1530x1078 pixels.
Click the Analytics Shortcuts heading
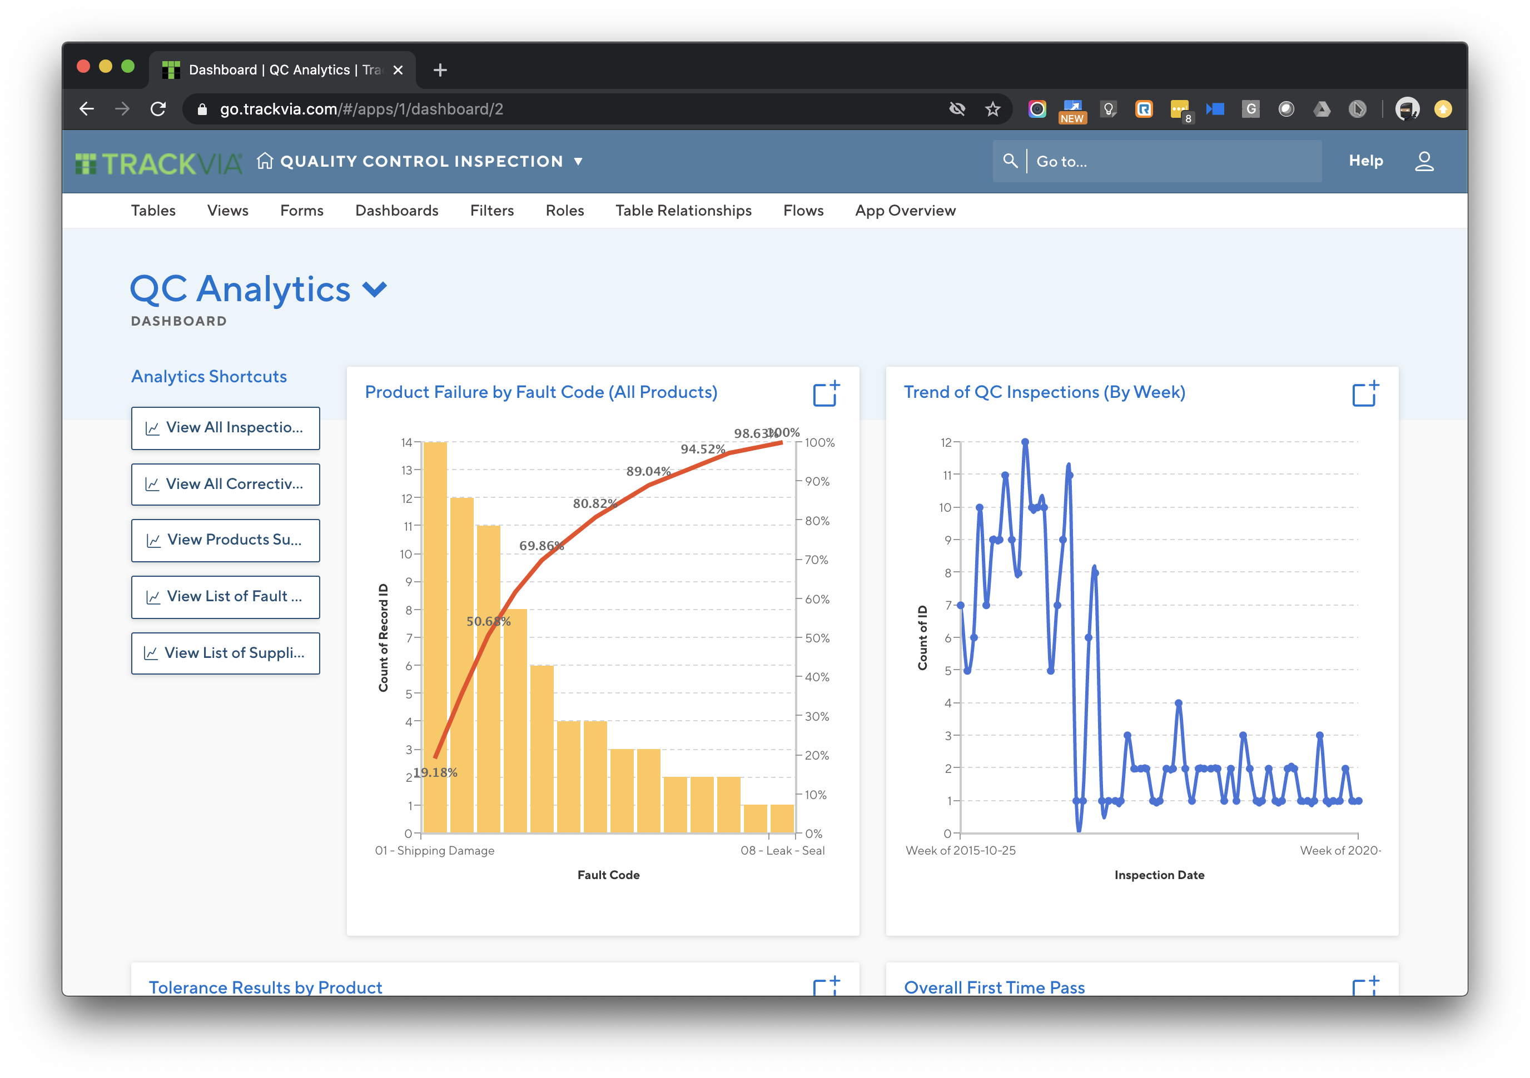tap(208, 376)
